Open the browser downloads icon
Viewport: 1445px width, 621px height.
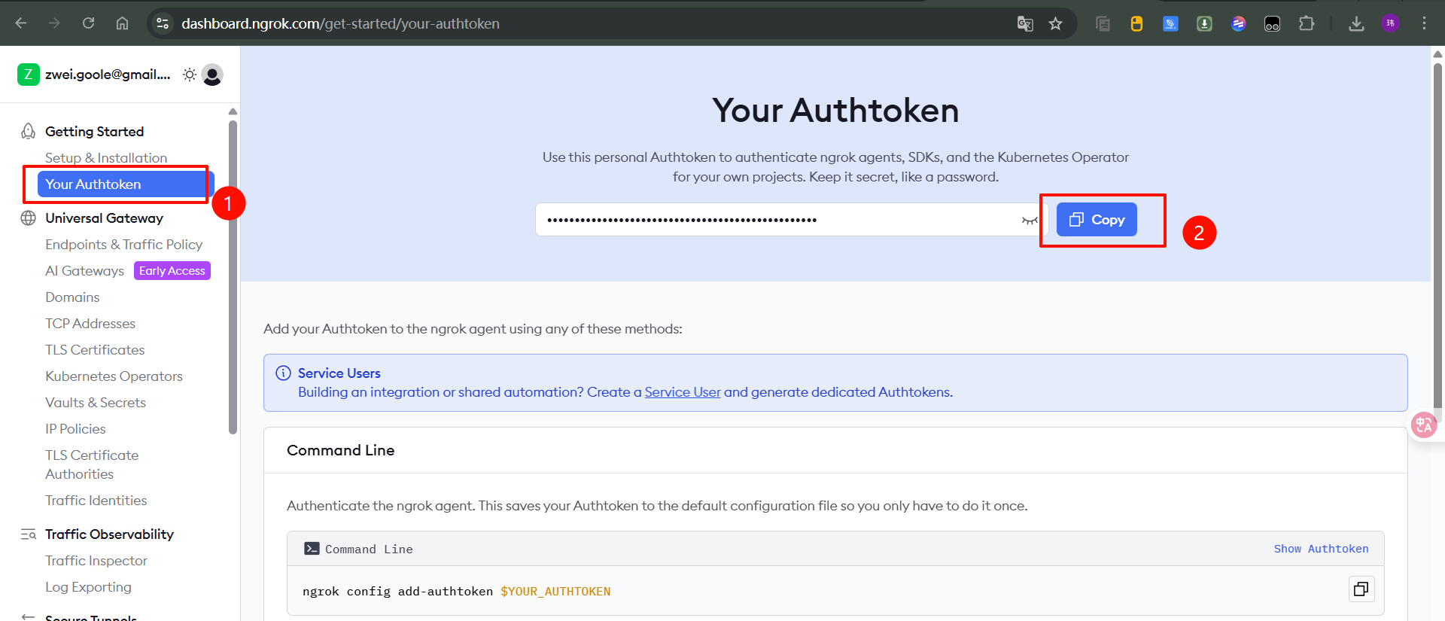coord(1356,23)
